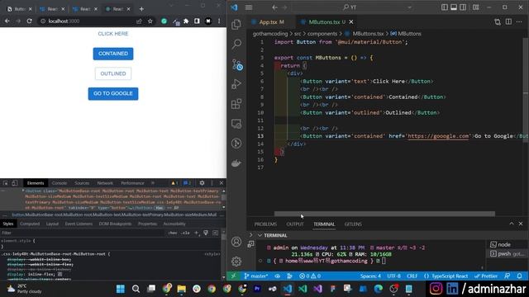Bookmark this page with the star icon
Screen dimensions: 529x297
(x=150, y=21)
